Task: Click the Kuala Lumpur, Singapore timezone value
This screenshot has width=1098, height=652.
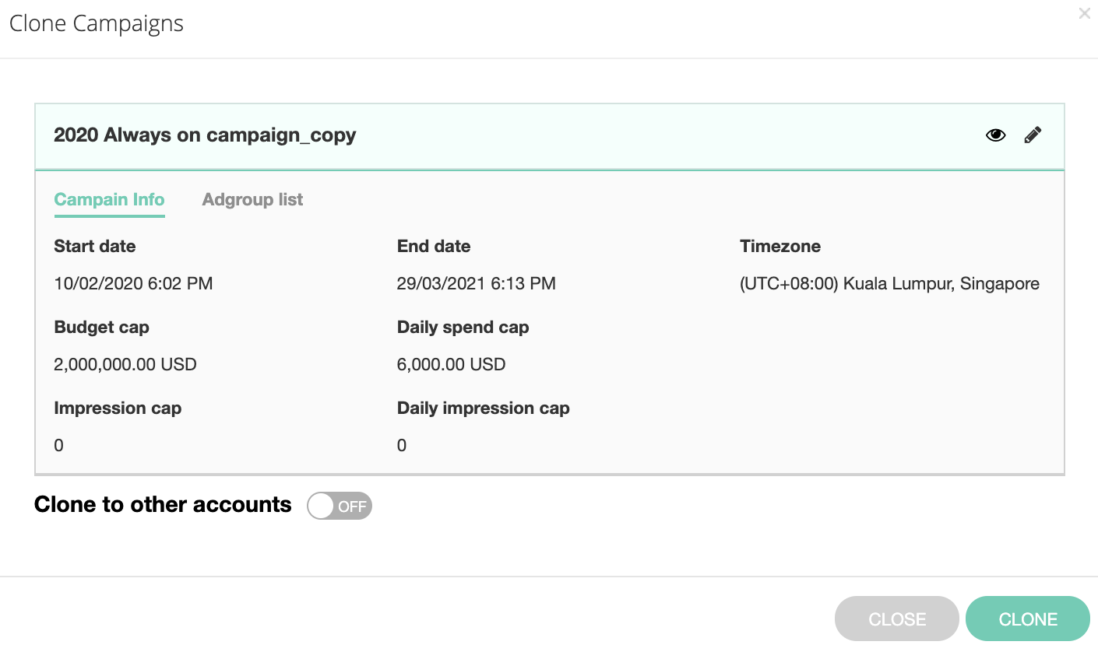Action: pyautogui.click(x=889, y=284)
